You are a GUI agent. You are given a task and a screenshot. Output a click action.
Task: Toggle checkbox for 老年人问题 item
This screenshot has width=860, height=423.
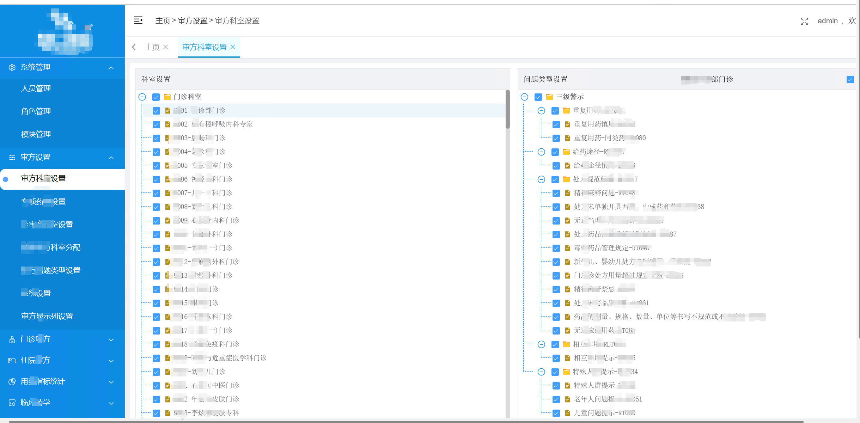pos(556,399)
